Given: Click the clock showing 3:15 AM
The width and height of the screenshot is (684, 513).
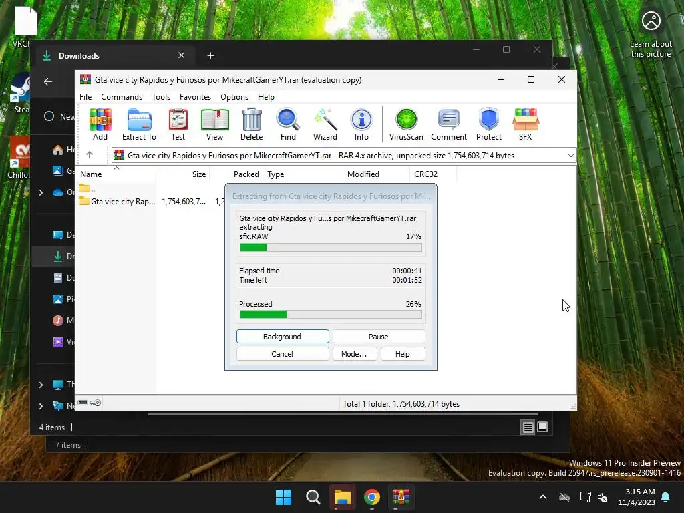Looking at the screenshot, I should (637, 497).
